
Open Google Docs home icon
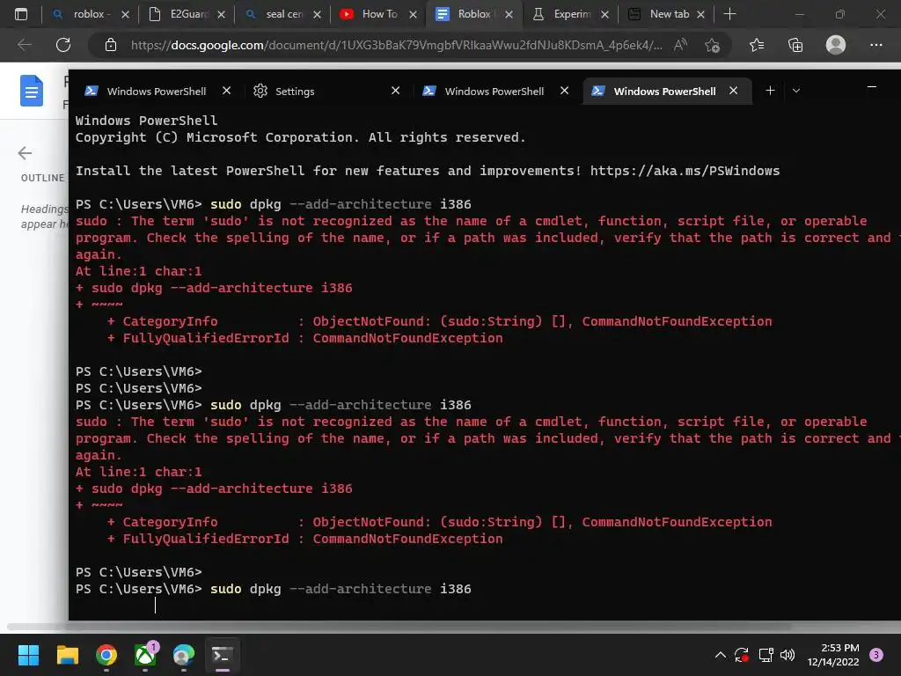(32, 91)
